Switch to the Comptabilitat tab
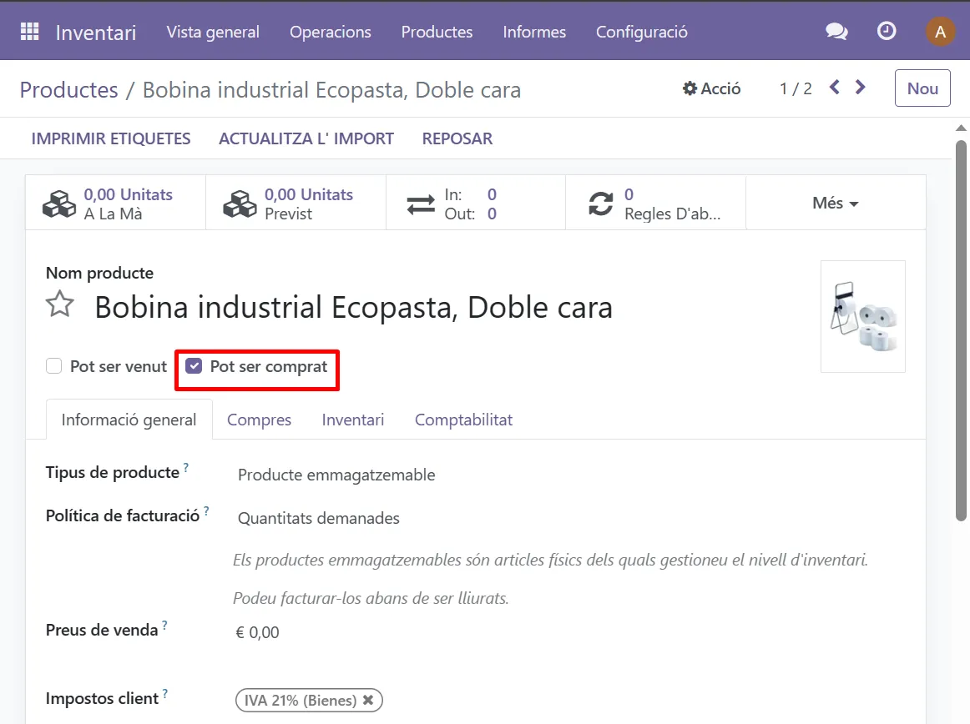This screenshot has height=724, width=970. [x=463, y=420]
